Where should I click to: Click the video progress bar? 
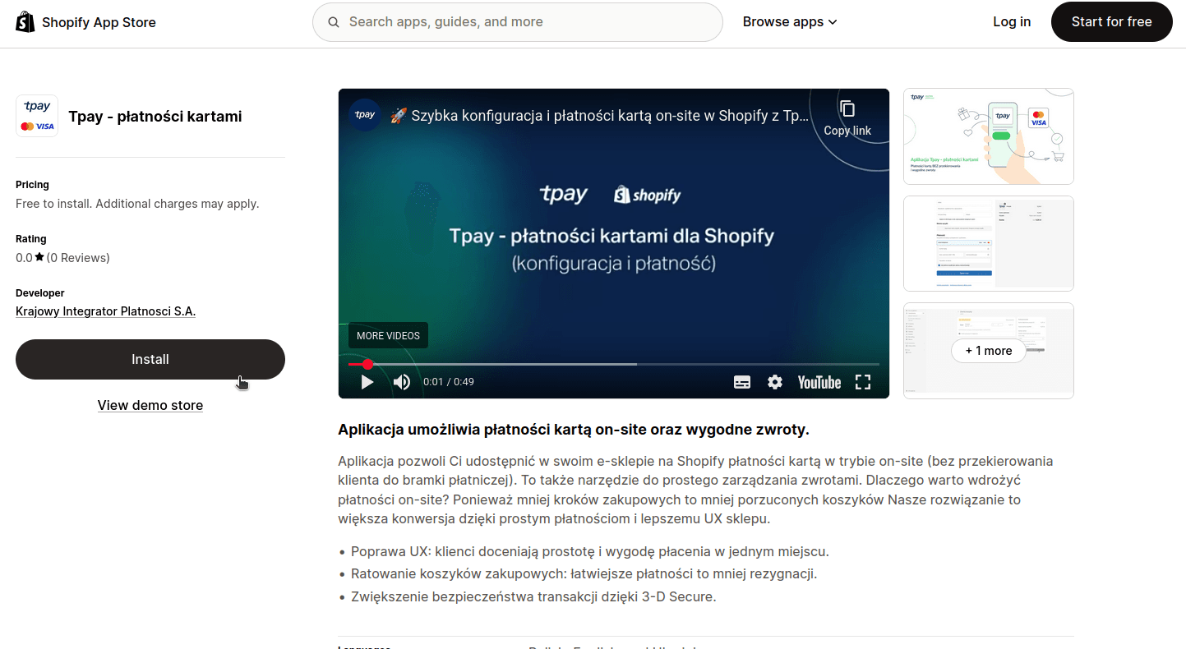[x=614, y=364]
